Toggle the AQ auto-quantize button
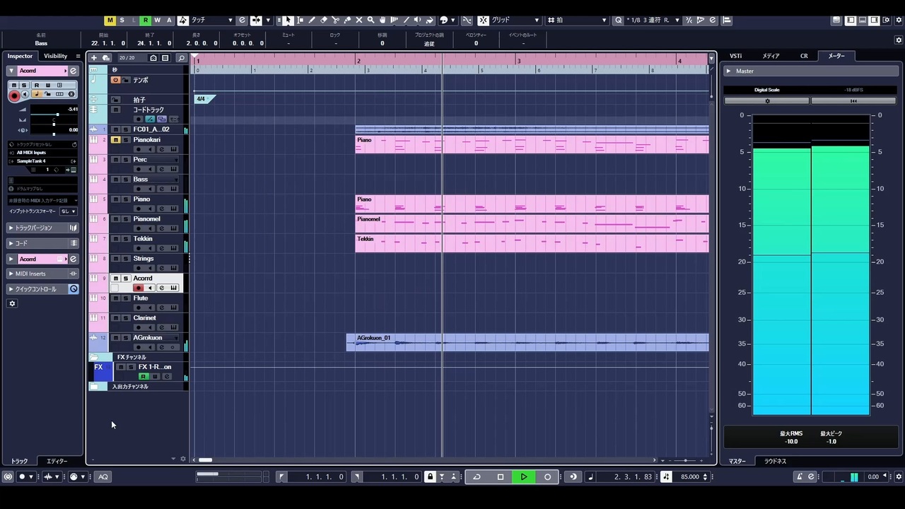905x509 pixels. 103,476
